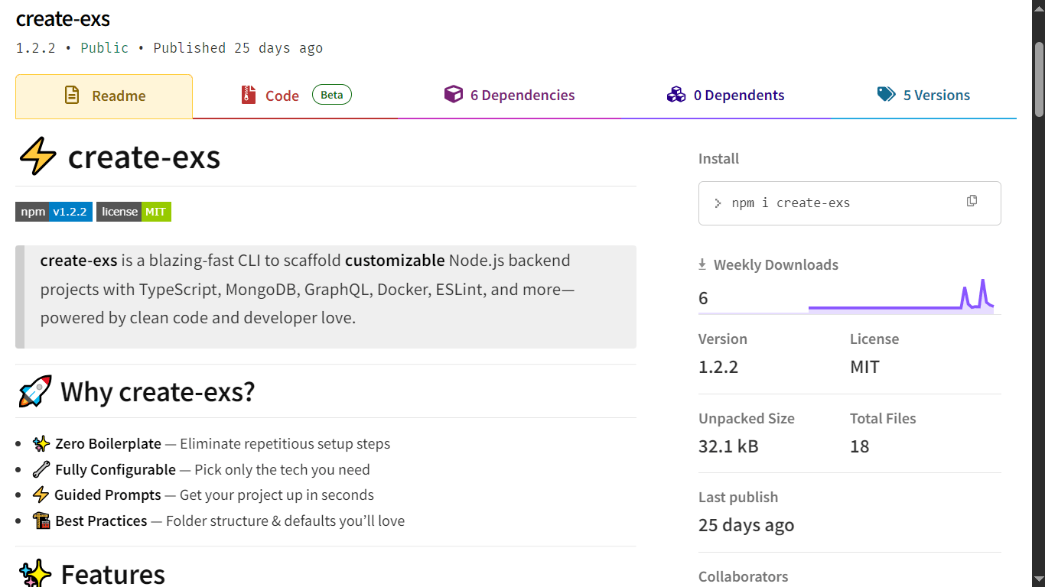
Task: Open the 0 Dependents tab
Action: (725, 96)
